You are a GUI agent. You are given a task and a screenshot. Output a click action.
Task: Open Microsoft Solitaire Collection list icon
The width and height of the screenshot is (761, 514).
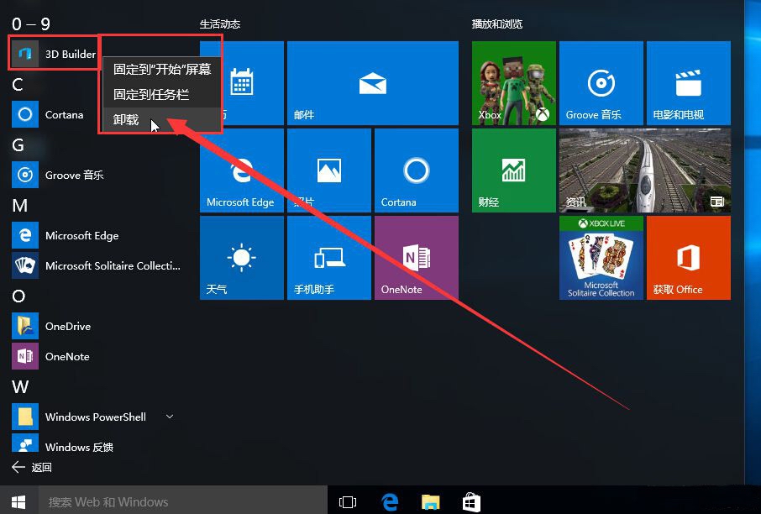[24, 265]
